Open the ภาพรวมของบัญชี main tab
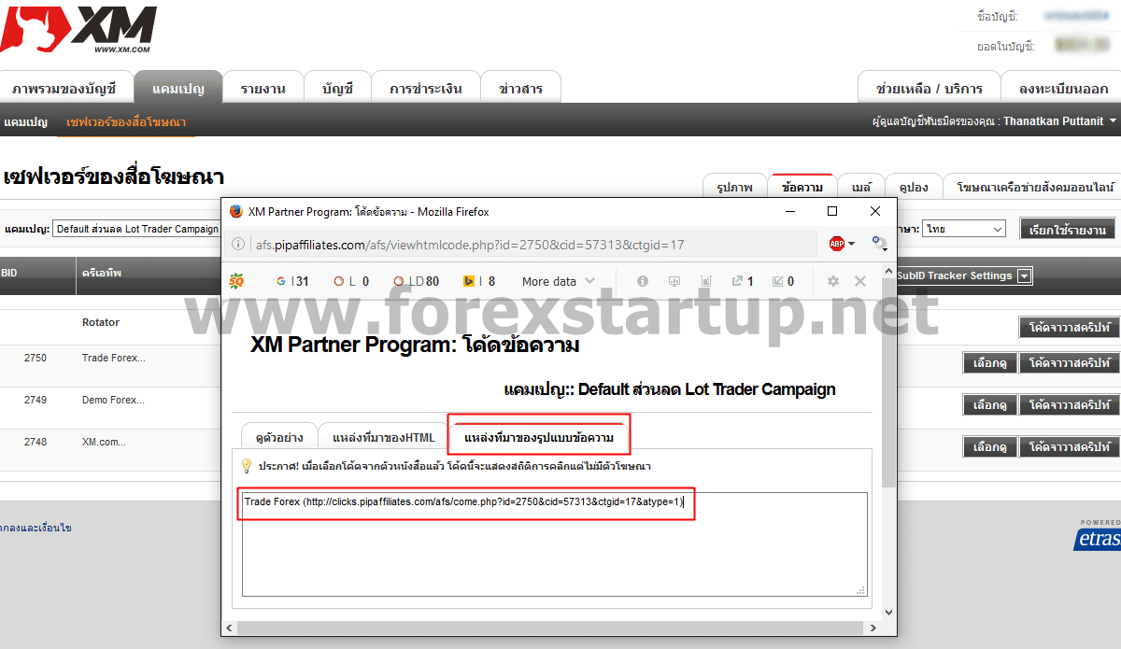 coord(64,89)
